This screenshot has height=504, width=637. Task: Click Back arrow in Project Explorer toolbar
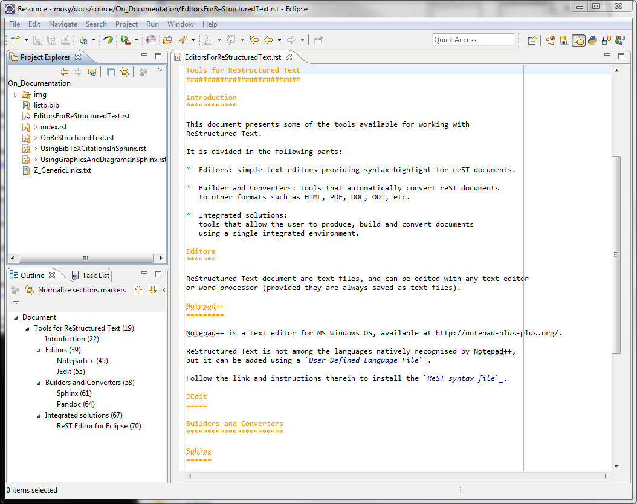64,72
